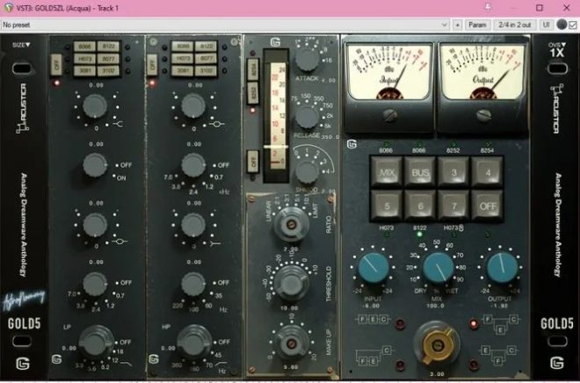Click the left Acustica logo
This screenshot has height=383, width=580.
point(23,108)
